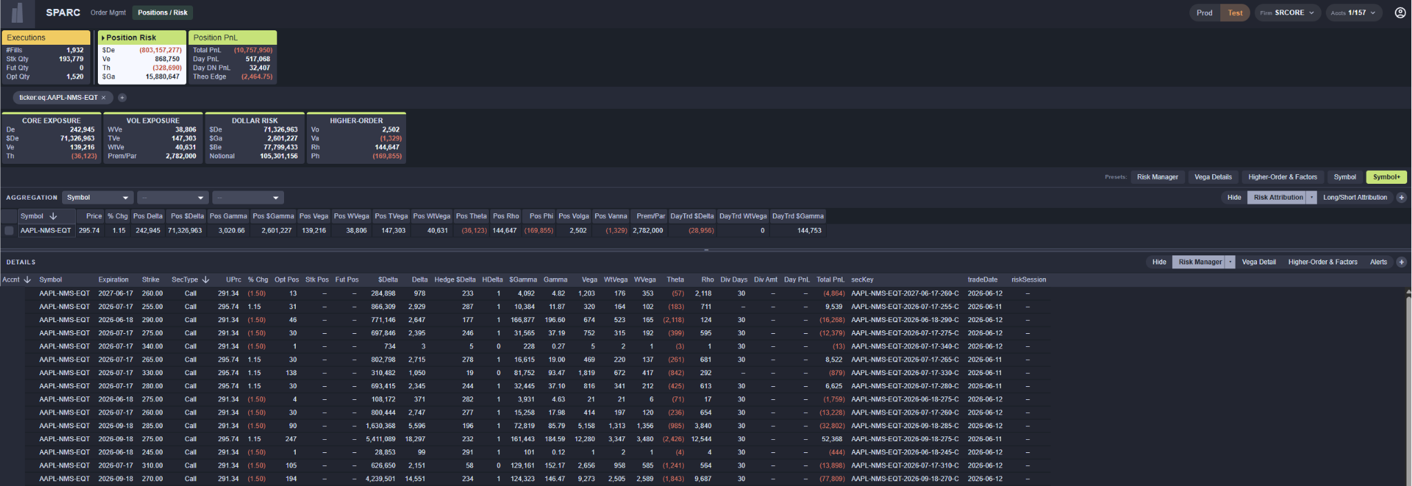Click the HIGHER-ORDER panel header

(x=356, y=120)
